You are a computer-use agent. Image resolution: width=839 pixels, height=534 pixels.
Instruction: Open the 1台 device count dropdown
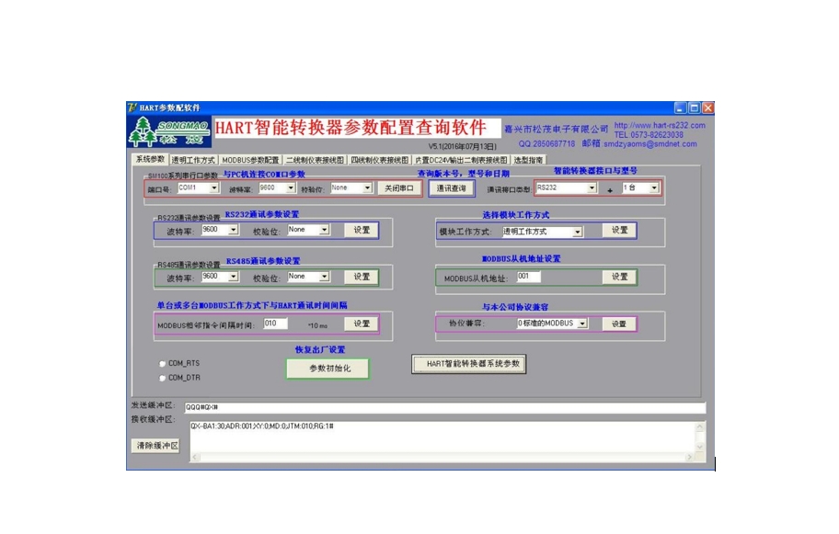[x=654, y=187]
